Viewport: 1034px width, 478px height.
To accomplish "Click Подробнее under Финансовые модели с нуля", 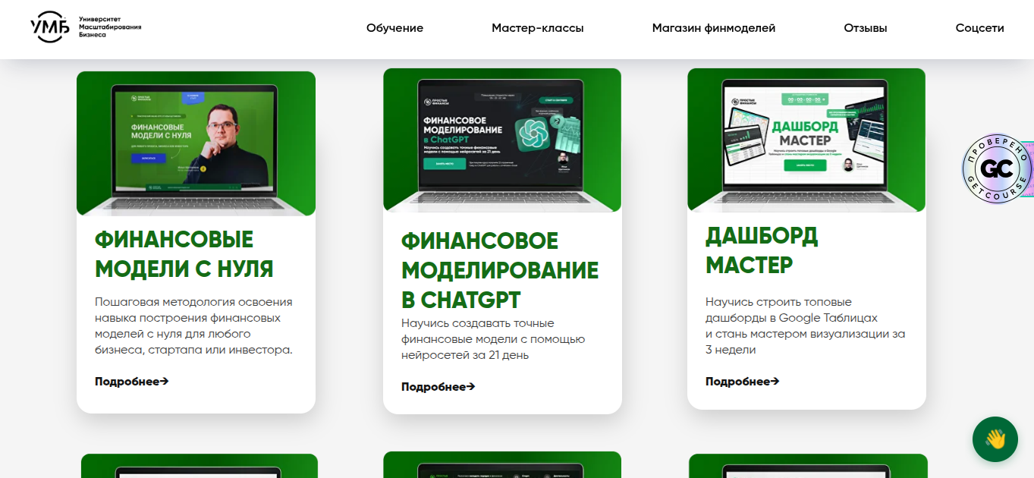I will pyautogui.click(x=132, y=381).
